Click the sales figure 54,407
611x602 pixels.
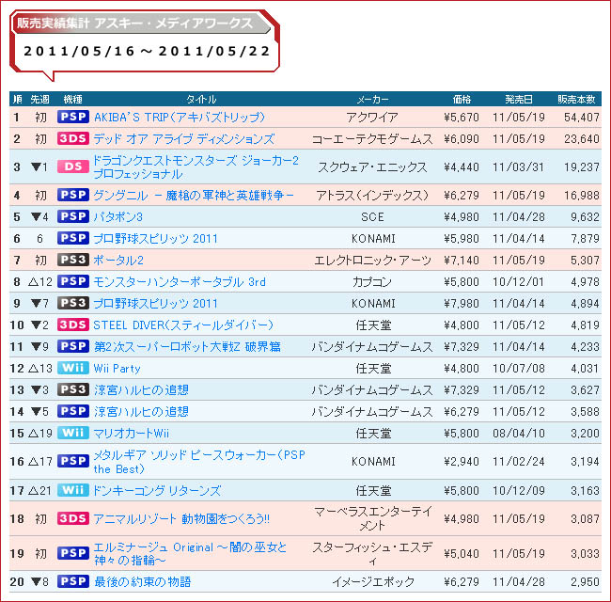point(582,117)
